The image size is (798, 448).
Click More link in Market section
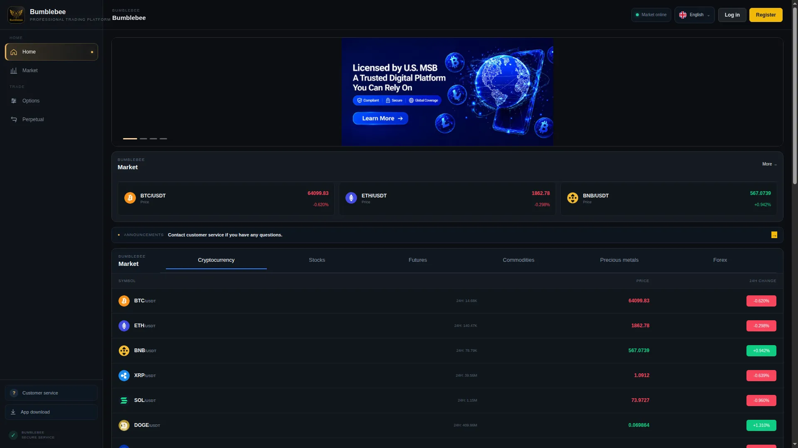click(x=769, y=164)
